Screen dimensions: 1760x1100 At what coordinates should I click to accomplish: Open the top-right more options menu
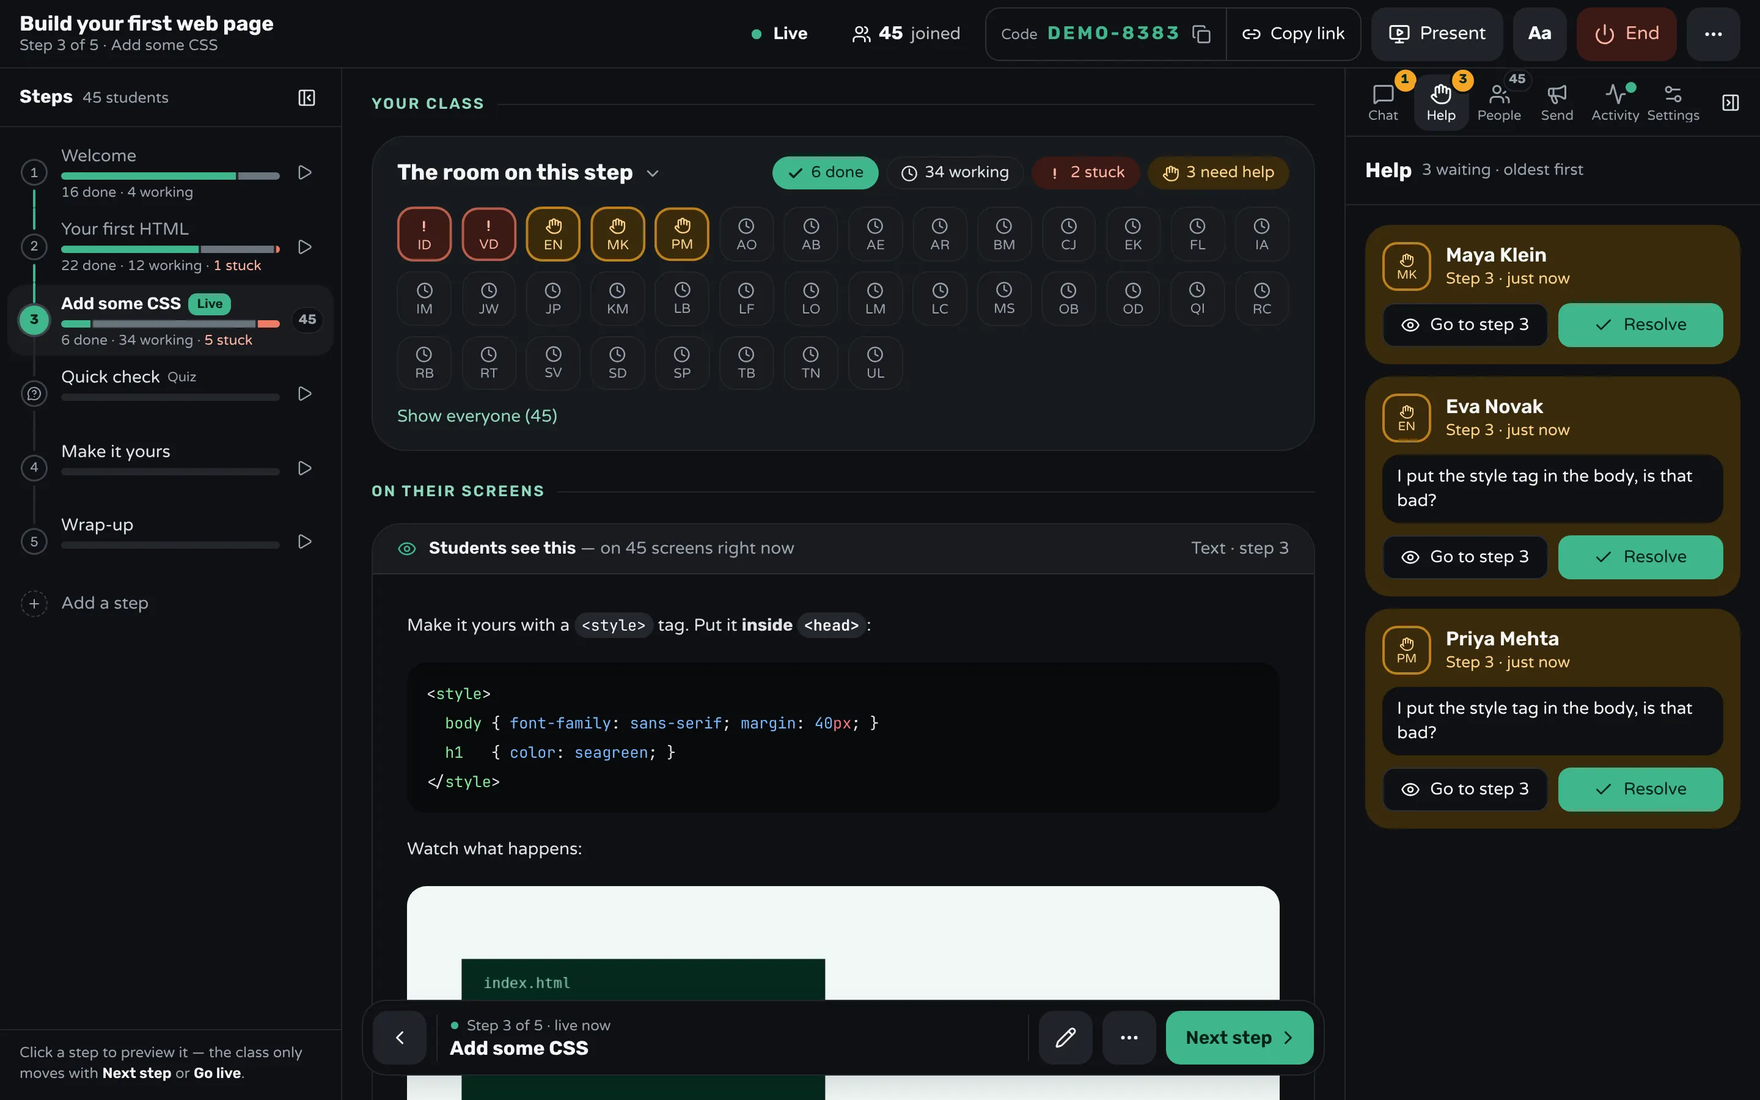(x=1713, y=34)
